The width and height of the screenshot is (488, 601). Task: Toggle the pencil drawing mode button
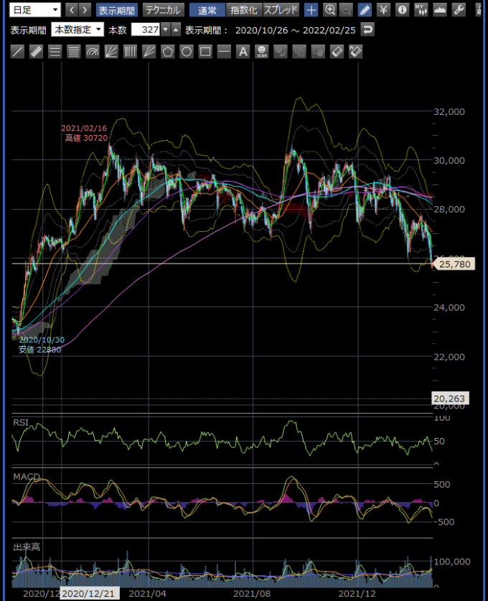coord(365,10)
